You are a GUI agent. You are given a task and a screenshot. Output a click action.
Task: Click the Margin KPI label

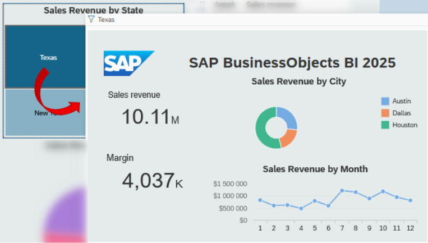click(120, 158)
